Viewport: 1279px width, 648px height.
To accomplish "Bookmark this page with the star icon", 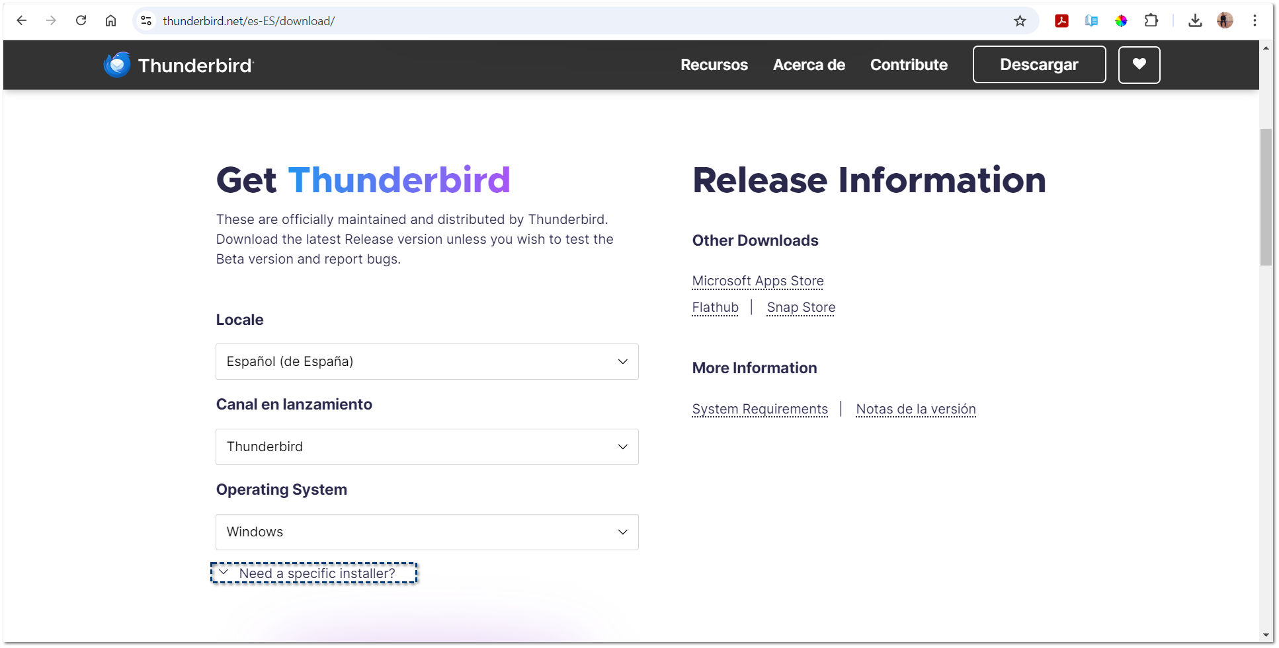I will point(1020,20).
